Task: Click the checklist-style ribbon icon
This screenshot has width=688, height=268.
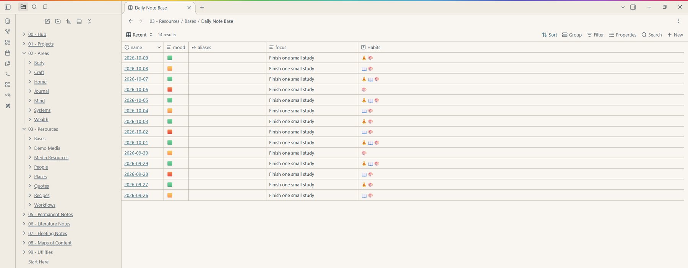Action: [x=8, y=85]
